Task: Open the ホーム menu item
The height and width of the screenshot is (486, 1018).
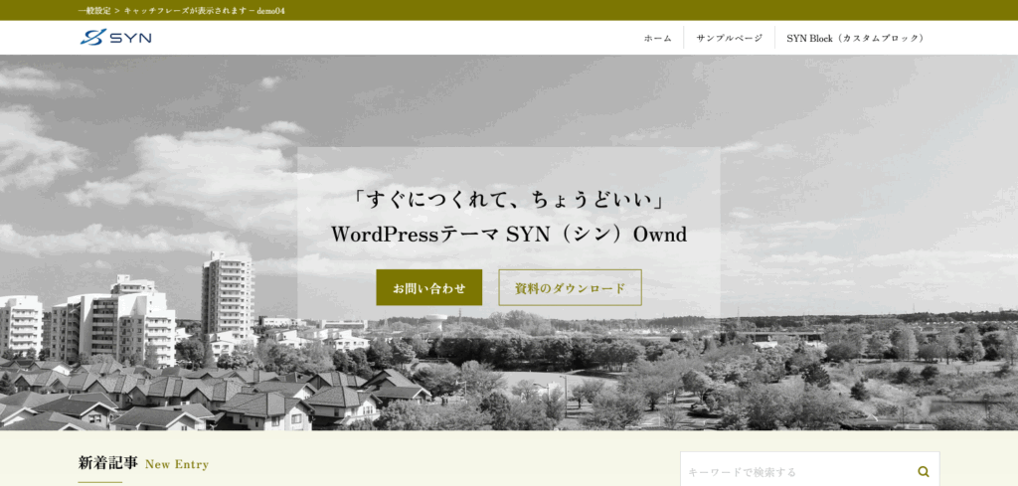Action: pos(657,38)
